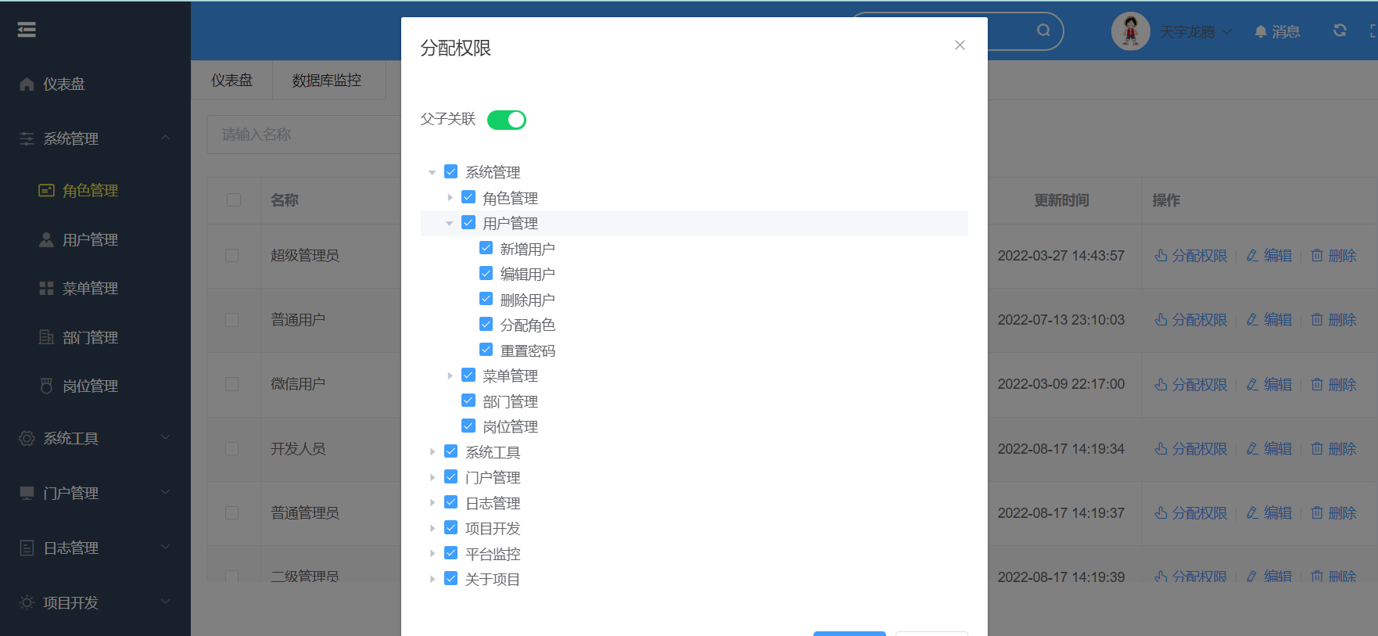Close the 分配权限 dialog
This screenshot has height=636, width=1378.
960,45
